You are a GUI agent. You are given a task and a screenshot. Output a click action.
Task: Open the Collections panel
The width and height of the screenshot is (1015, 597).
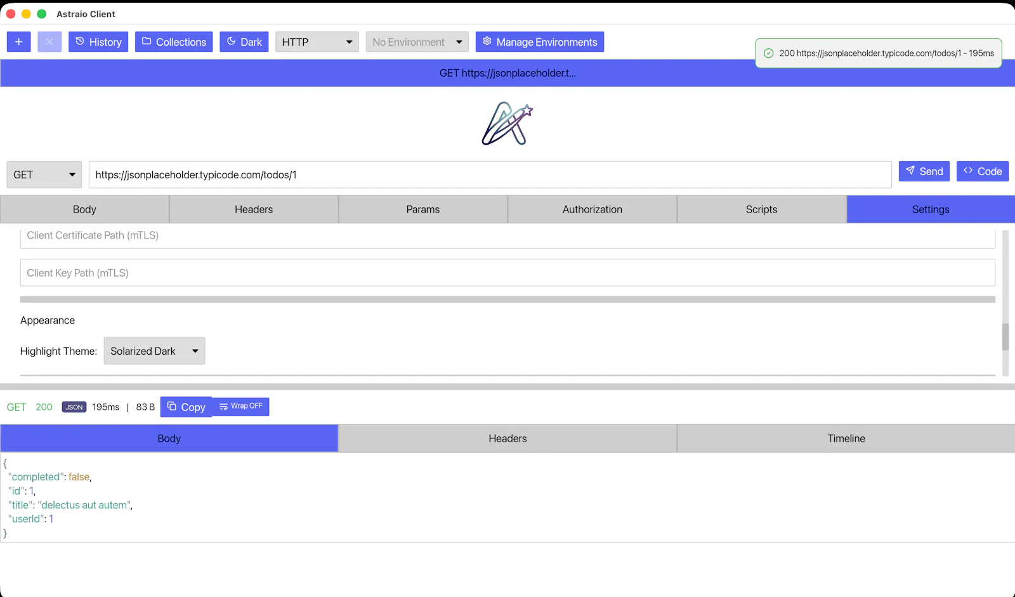pyautogui.click(x=174, y=42)
